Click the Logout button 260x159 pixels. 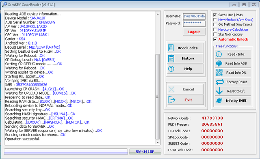(194, 32)
